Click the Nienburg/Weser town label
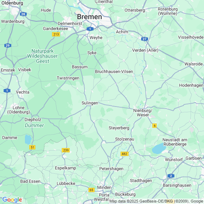This screenshot has width=204, height=204. click(x=143, y=113)
